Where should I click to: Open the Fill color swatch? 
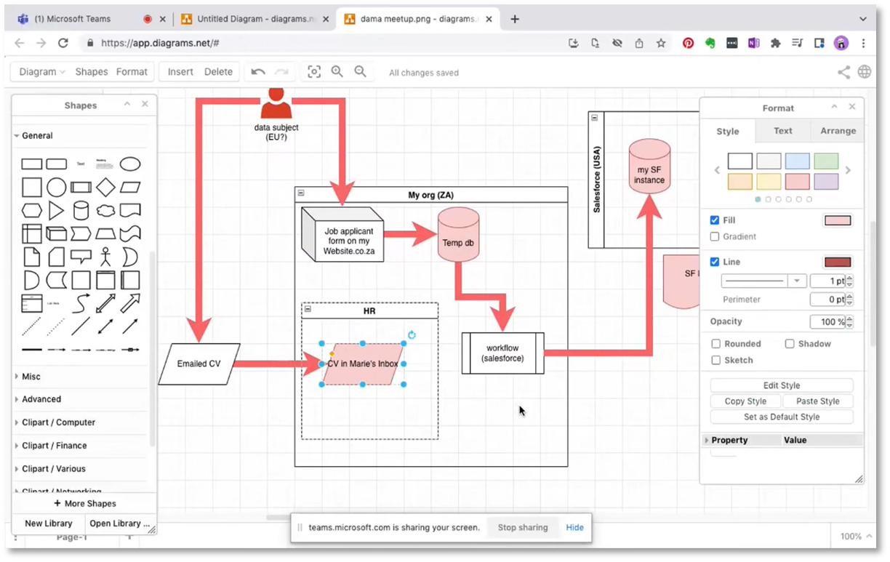[838, 220]
